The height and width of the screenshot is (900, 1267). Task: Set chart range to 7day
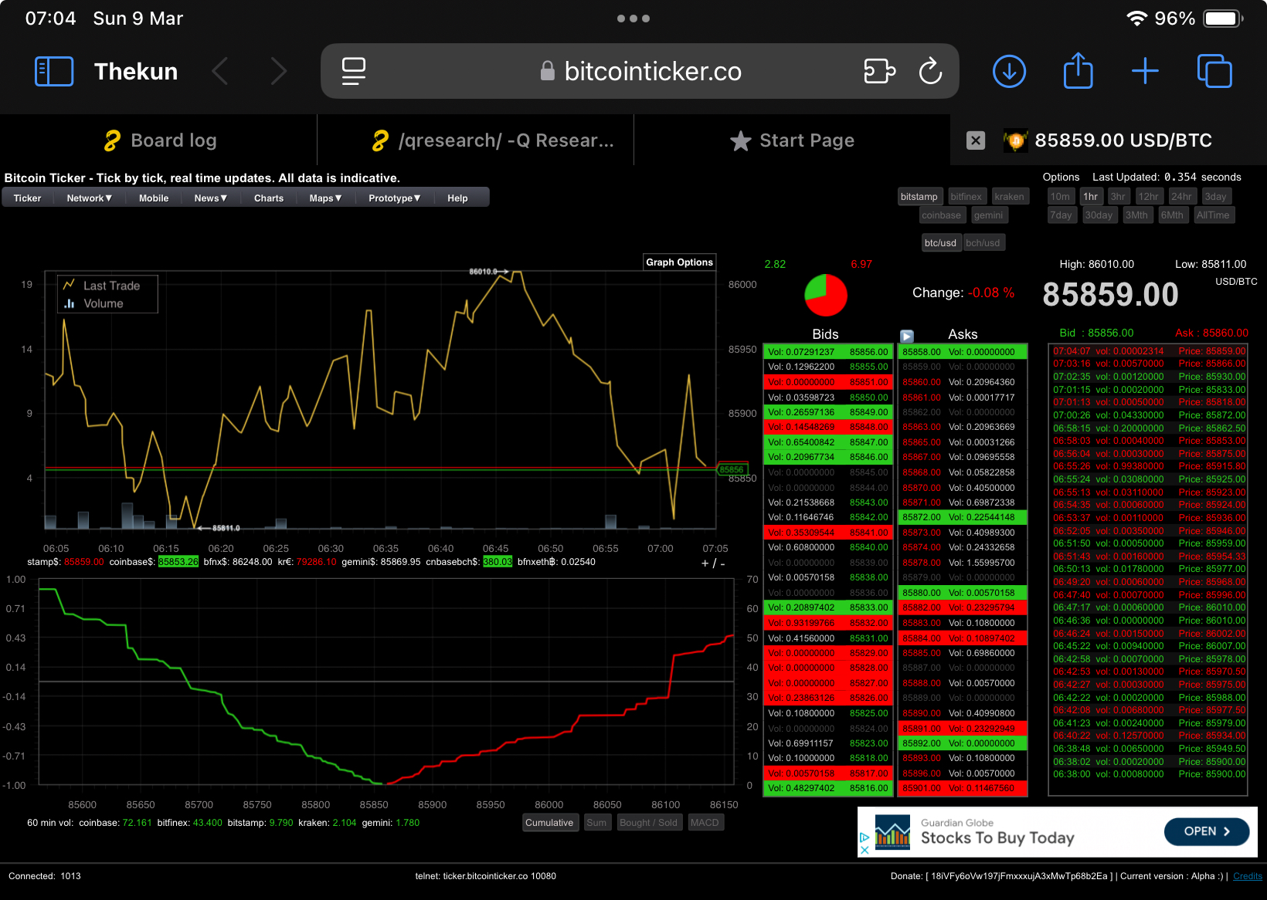[x=1061, y=215]
